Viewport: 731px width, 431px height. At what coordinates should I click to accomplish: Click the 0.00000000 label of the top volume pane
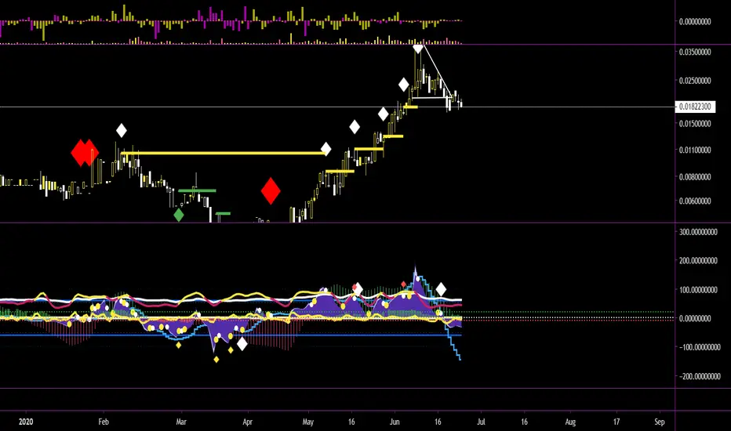[x=695, y=21]
